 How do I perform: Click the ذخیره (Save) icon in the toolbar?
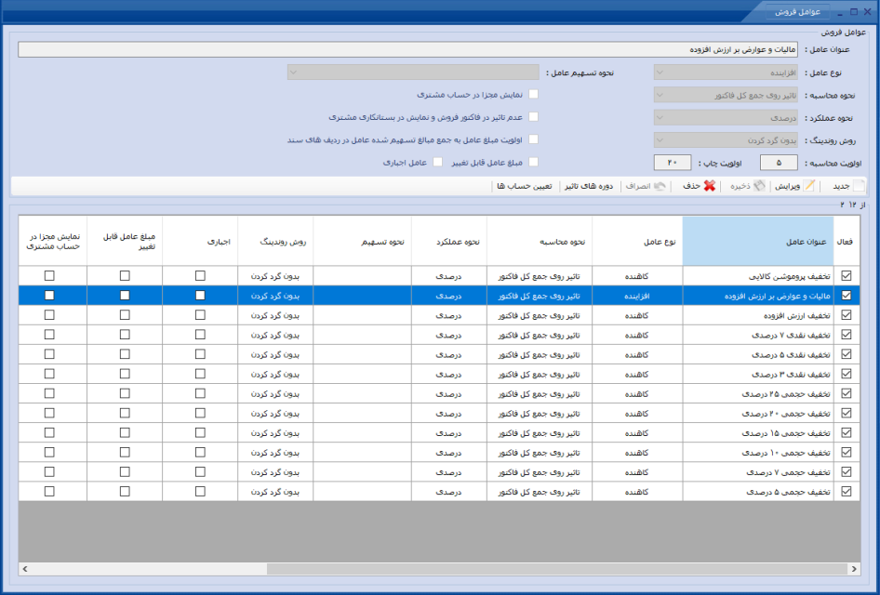pos(759,186)
